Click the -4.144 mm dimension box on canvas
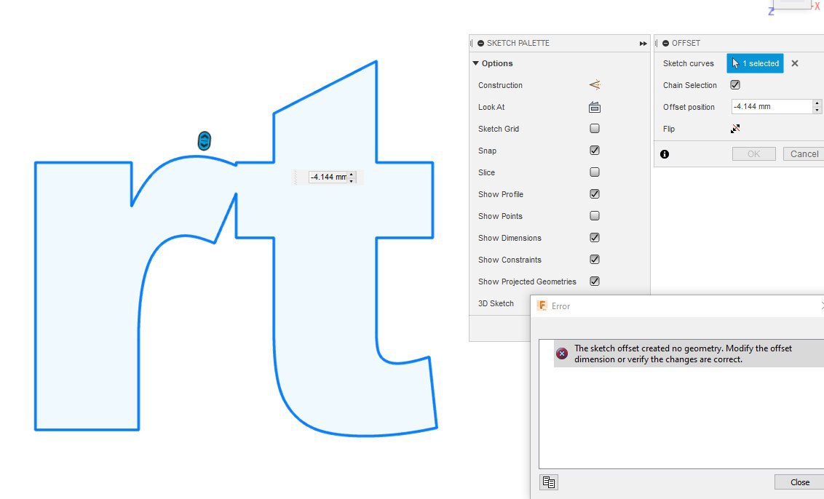The width and height of the screenshot is (824, 499). 328,177
